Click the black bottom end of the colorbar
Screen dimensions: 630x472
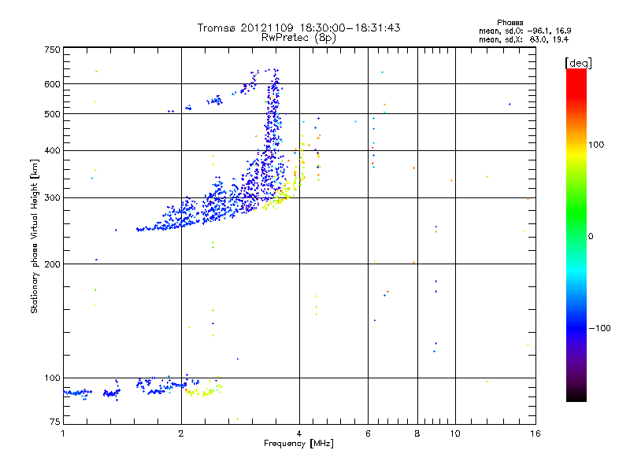[576, 396]
